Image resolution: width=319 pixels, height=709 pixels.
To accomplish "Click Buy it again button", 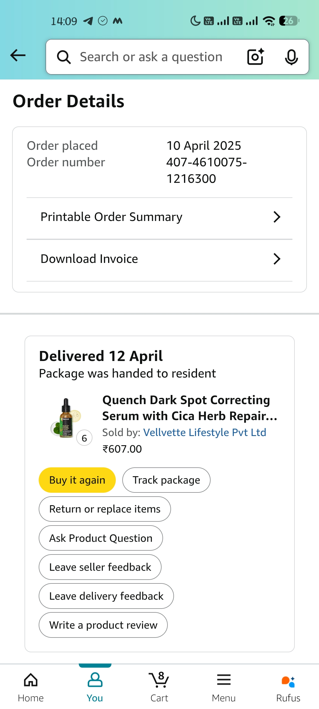I will coord(77,480).
